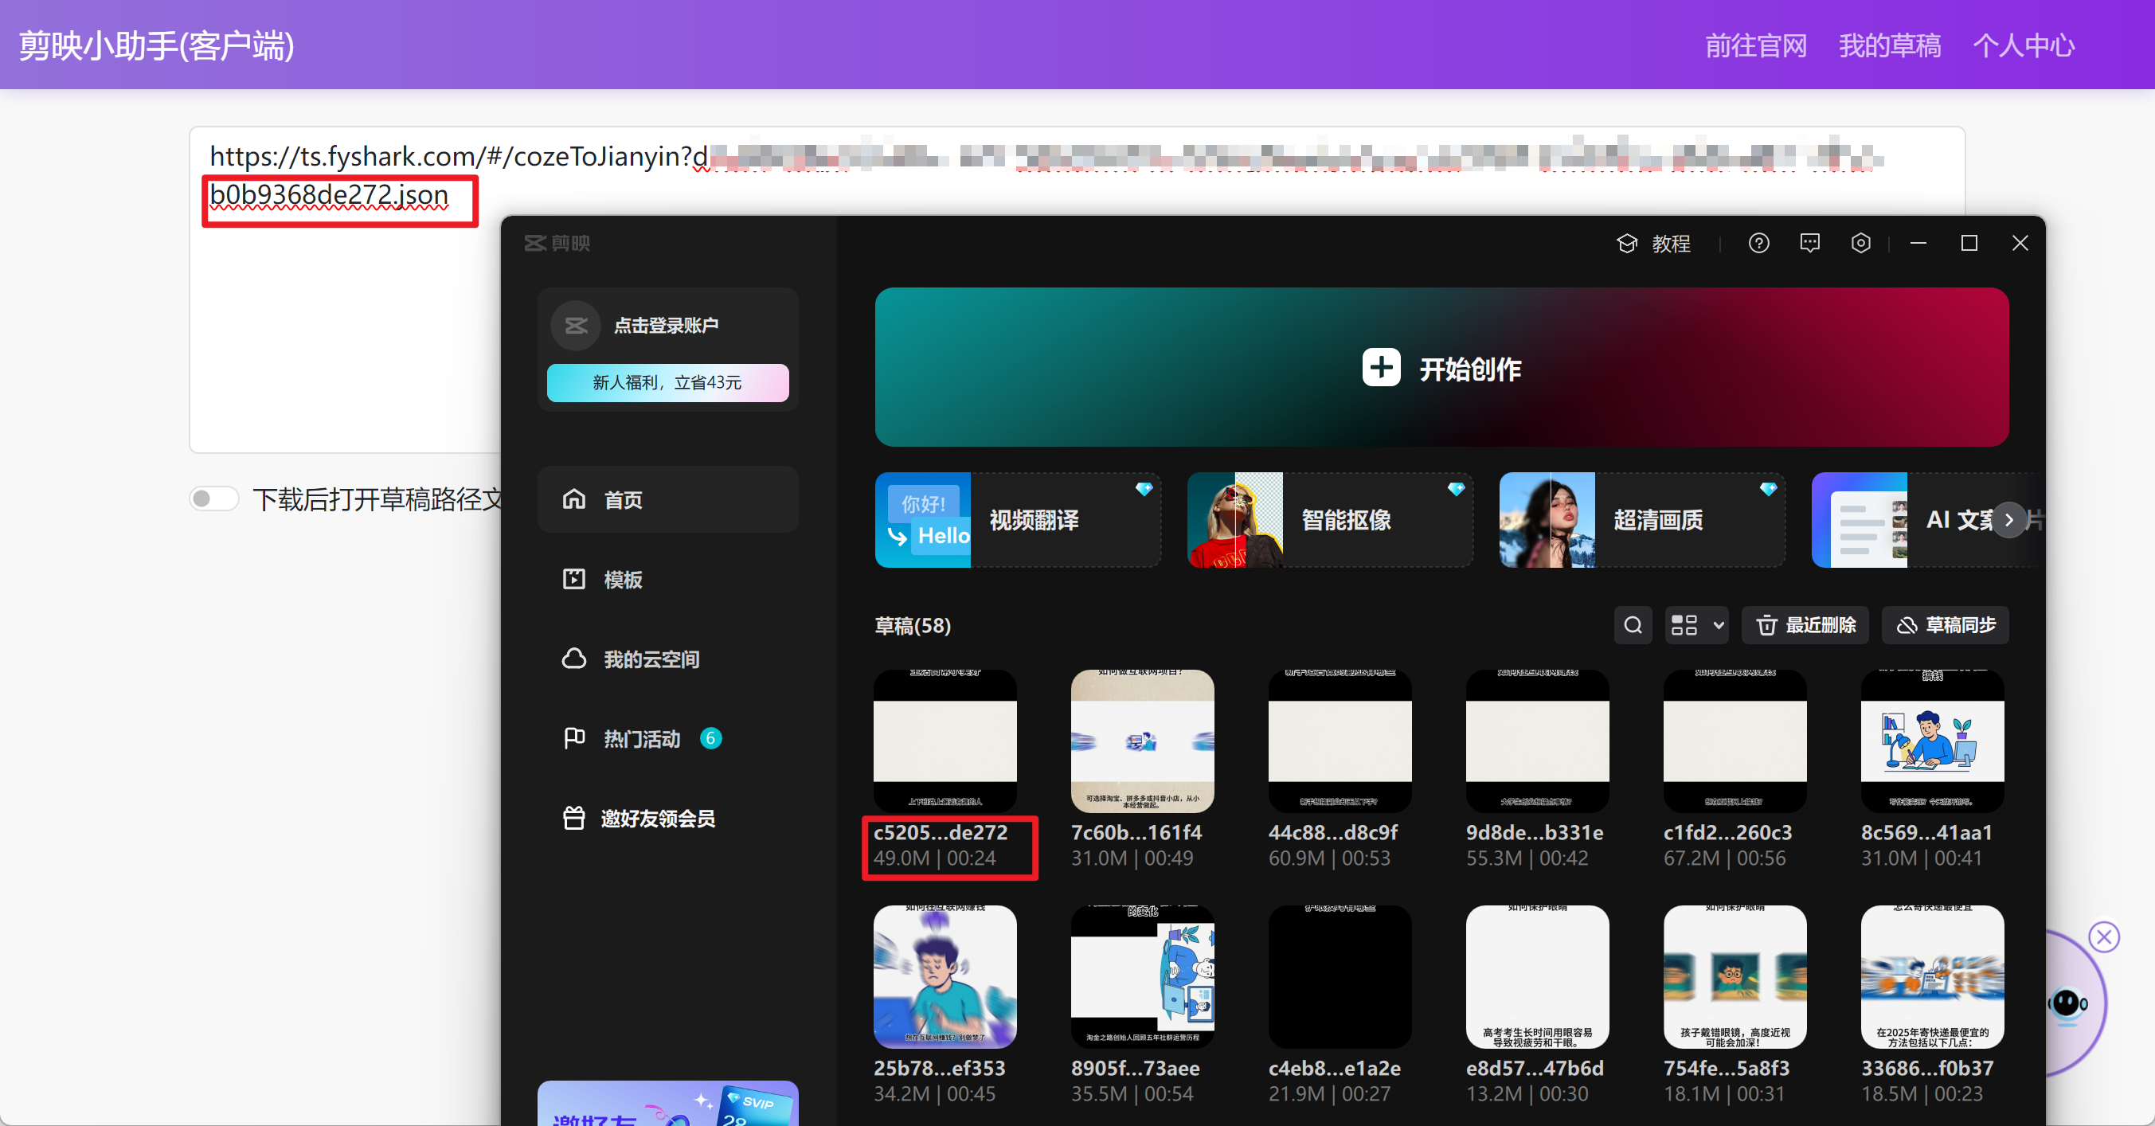Open 个人中心 in the header
2155x1126 pixels.
tap(2024, 46)
